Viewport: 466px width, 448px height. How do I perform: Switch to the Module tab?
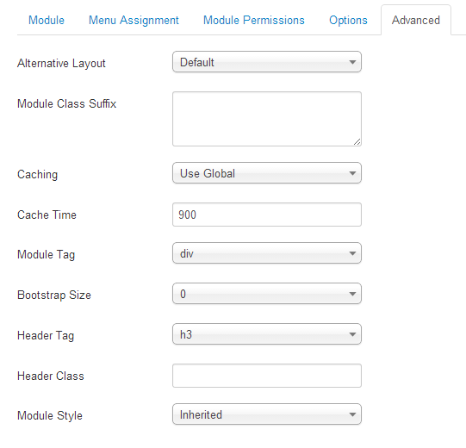coord(46,20)
